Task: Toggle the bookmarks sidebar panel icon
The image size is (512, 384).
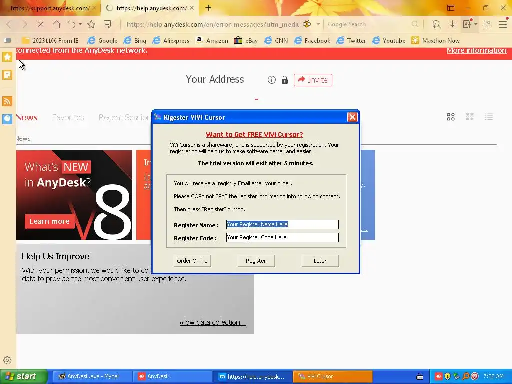Action: tap(7, 40)
